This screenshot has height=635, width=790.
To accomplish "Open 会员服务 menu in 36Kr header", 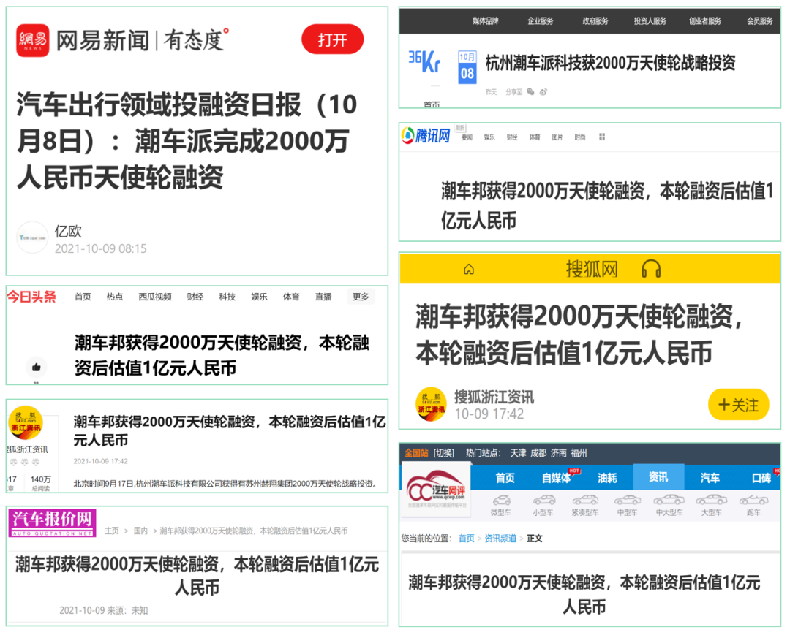I will coord(760,20).
